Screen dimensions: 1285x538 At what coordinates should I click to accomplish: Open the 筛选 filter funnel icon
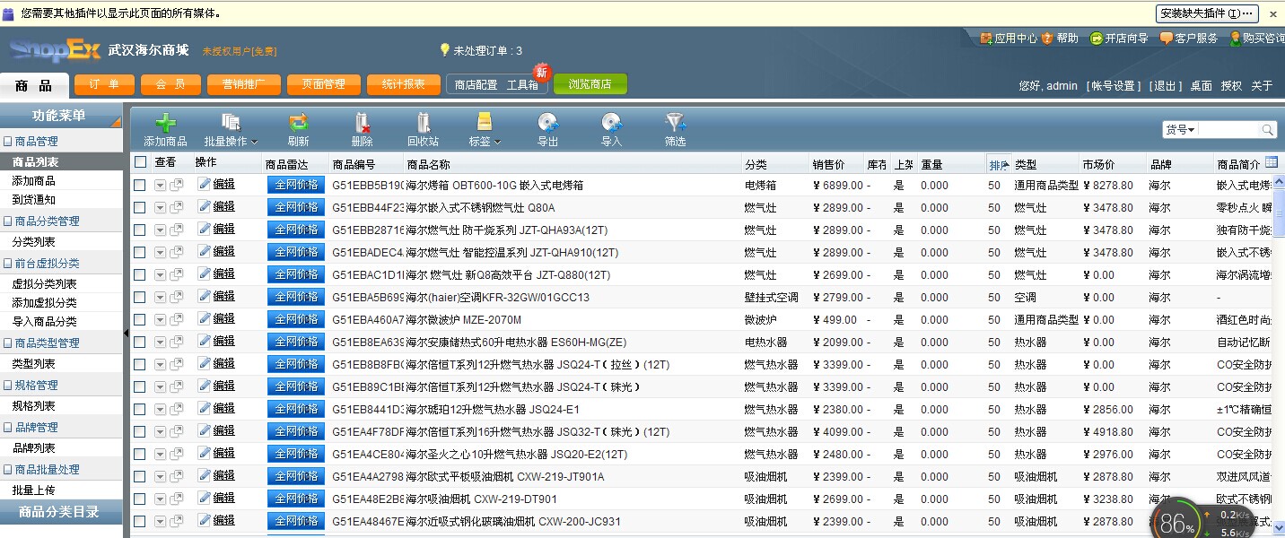click(676, 123)
